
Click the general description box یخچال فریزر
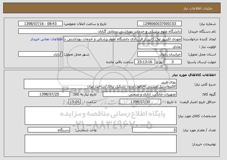tap(100, 84)
